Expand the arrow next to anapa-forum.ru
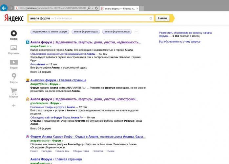Viewport: 229px width, 164px height. (51, 47)
